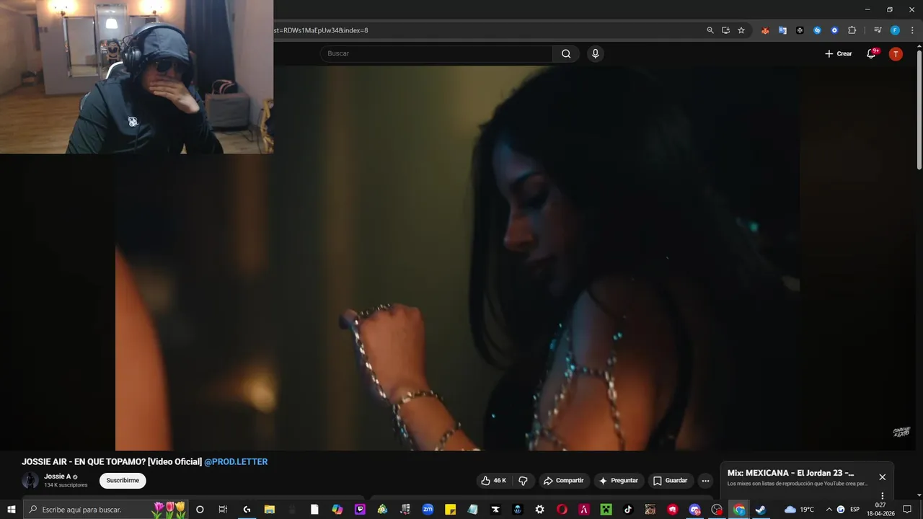Open Cortana circle on taskbar
Screen dimensions: 923x519
[200, 510]
